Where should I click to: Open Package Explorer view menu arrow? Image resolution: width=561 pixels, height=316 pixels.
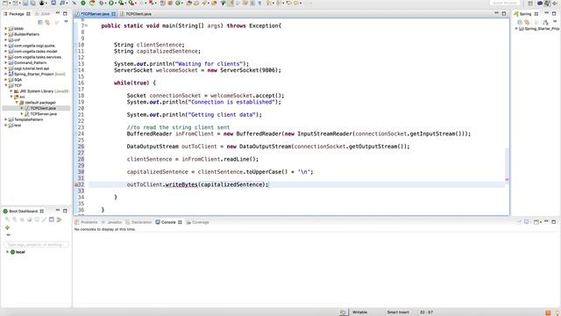66,22
